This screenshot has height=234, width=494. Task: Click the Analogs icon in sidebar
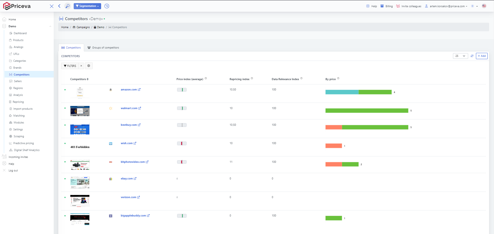pos(11,47)
